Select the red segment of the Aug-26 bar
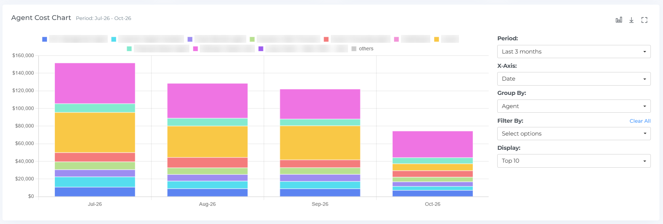This screenshot has height=224, width=663. [208, 163]
